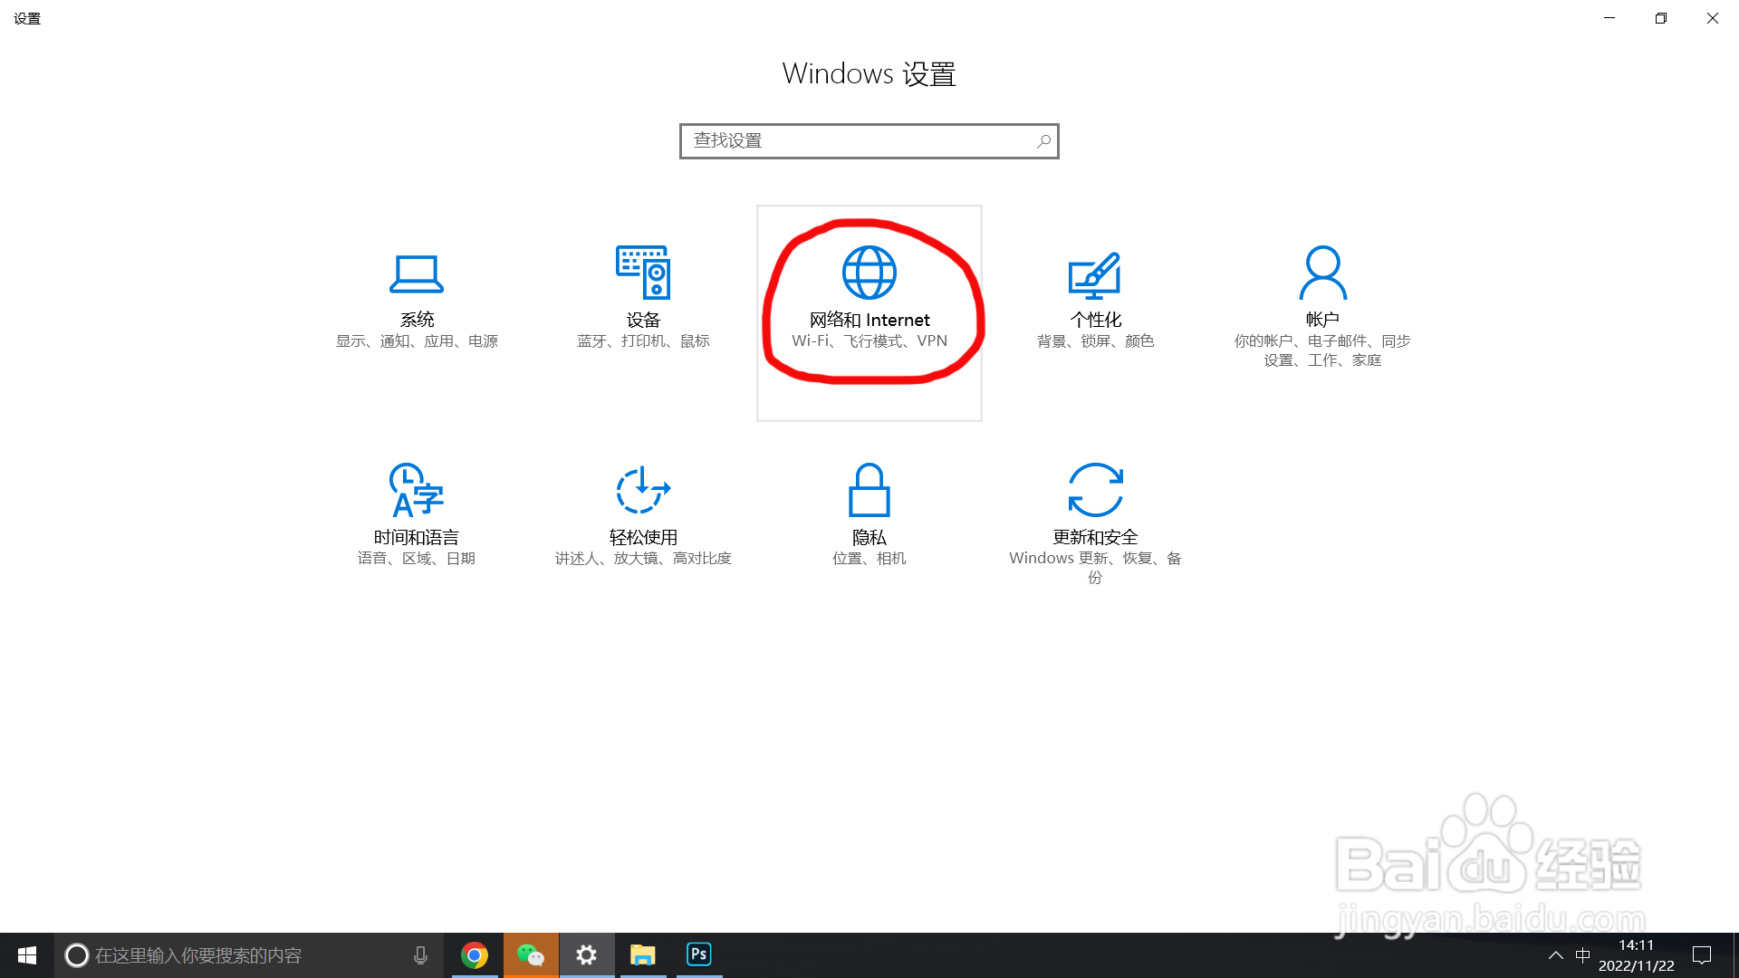Click the 时间和语言 label text
The width and height of the screenshot is (1739, 978).
click(417, 537)
